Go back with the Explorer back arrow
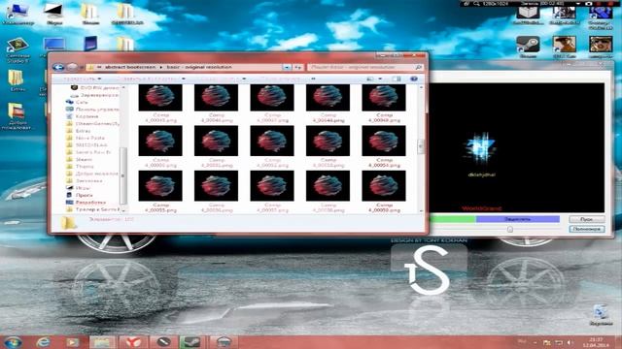 point(58,67)
